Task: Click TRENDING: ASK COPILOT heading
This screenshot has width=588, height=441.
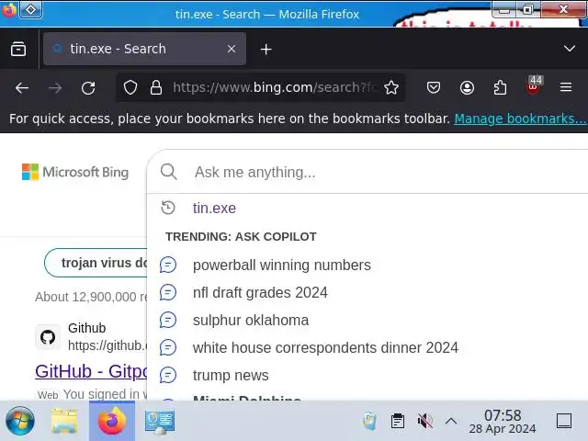Action: tap(241, 237)
